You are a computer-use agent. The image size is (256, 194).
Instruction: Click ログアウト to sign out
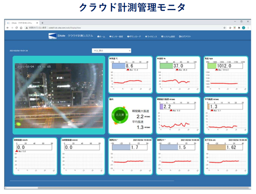tap(185, 37)
